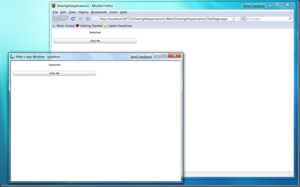This screenshot has height=187, width=300.
Task: Open the Edit menu
Action: (x=63, y=12)
